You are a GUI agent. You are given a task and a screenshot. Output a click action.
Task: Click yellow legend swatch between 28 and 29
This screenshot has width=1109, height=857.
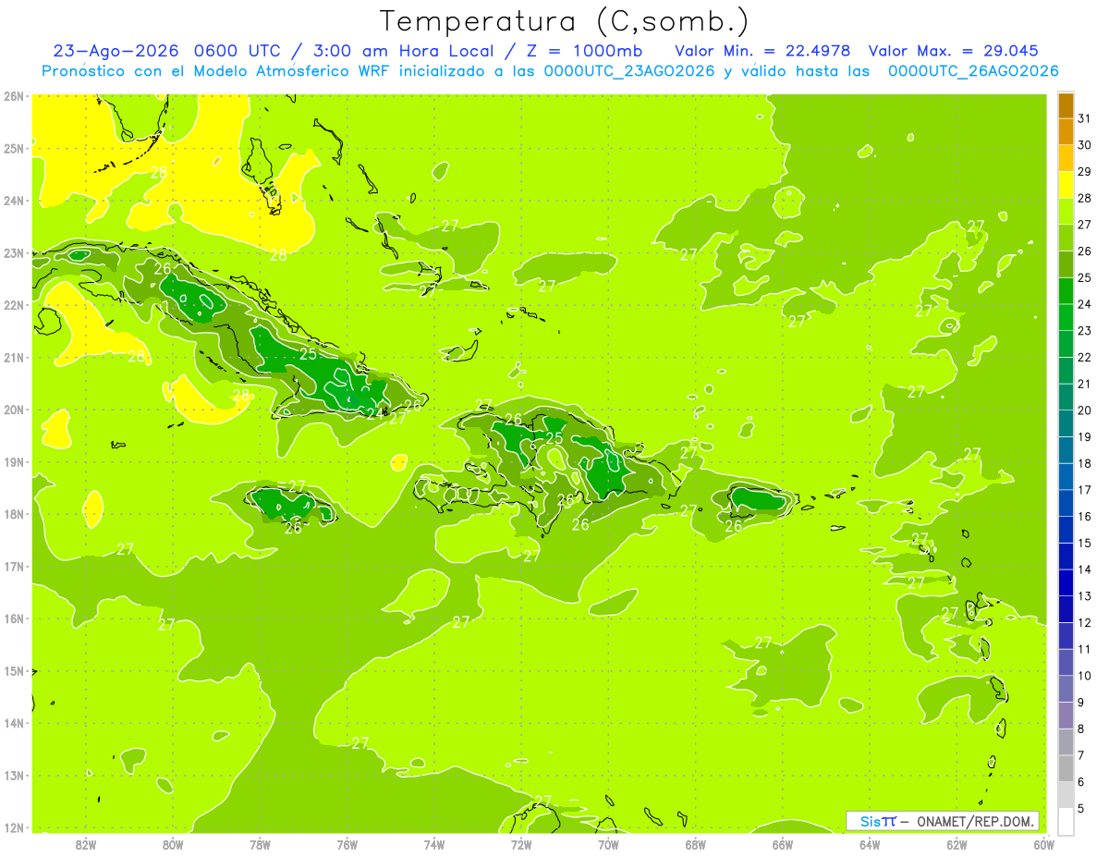tap(1066, 185)
